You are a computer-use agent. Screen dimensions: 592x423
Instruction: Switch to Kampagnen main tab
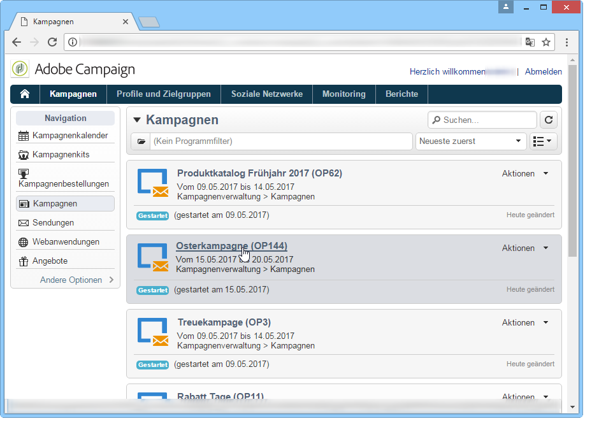(73, 94)
